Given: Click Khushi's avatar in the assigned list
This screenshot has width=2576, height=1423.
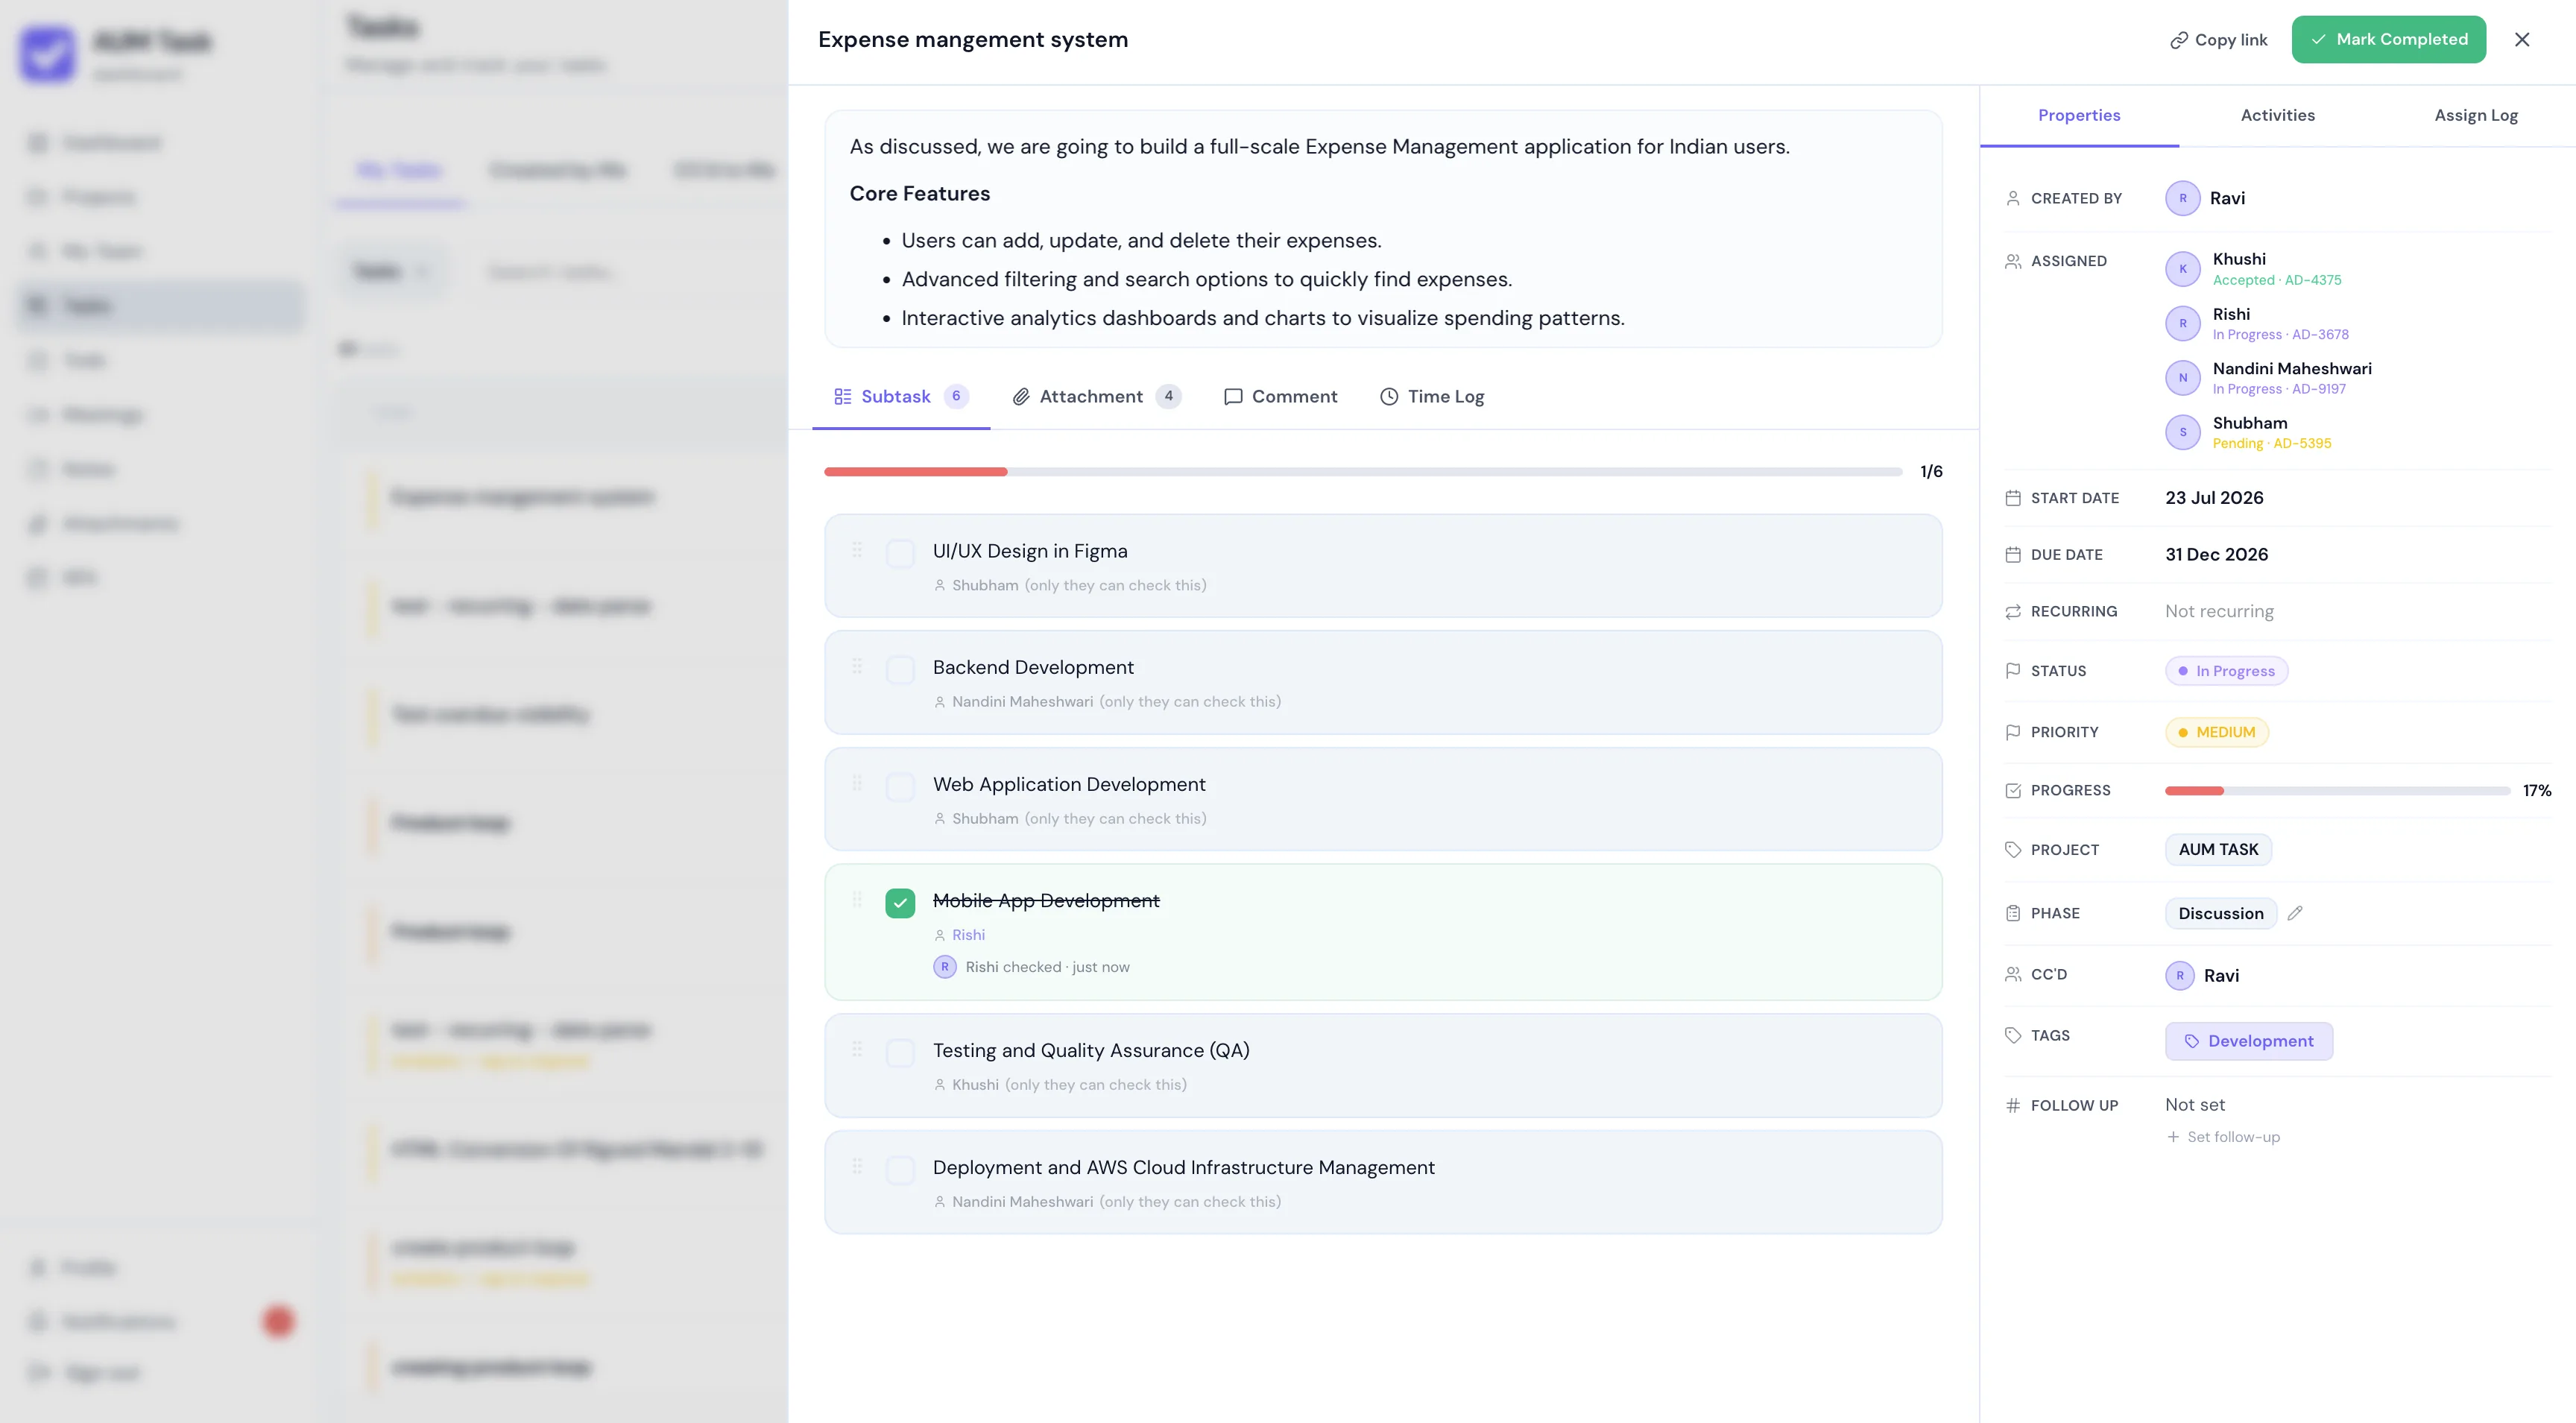Looking at the screenshot, I should click(x=2182, y=269).
